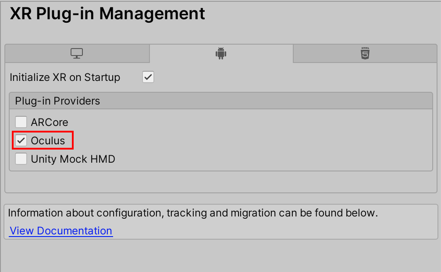The height and width of the screenshot is (272, 441).
Task: Click the Oculus provider label text
Action: click(x=48, y=140)
